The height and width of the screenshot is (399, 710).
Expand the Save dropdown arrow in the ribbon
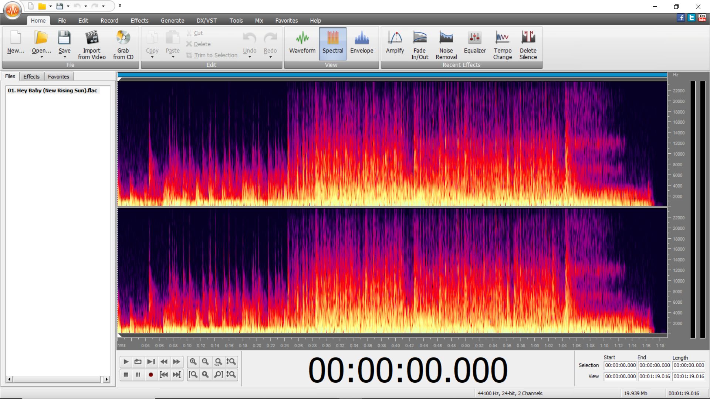tap(64, 57)
